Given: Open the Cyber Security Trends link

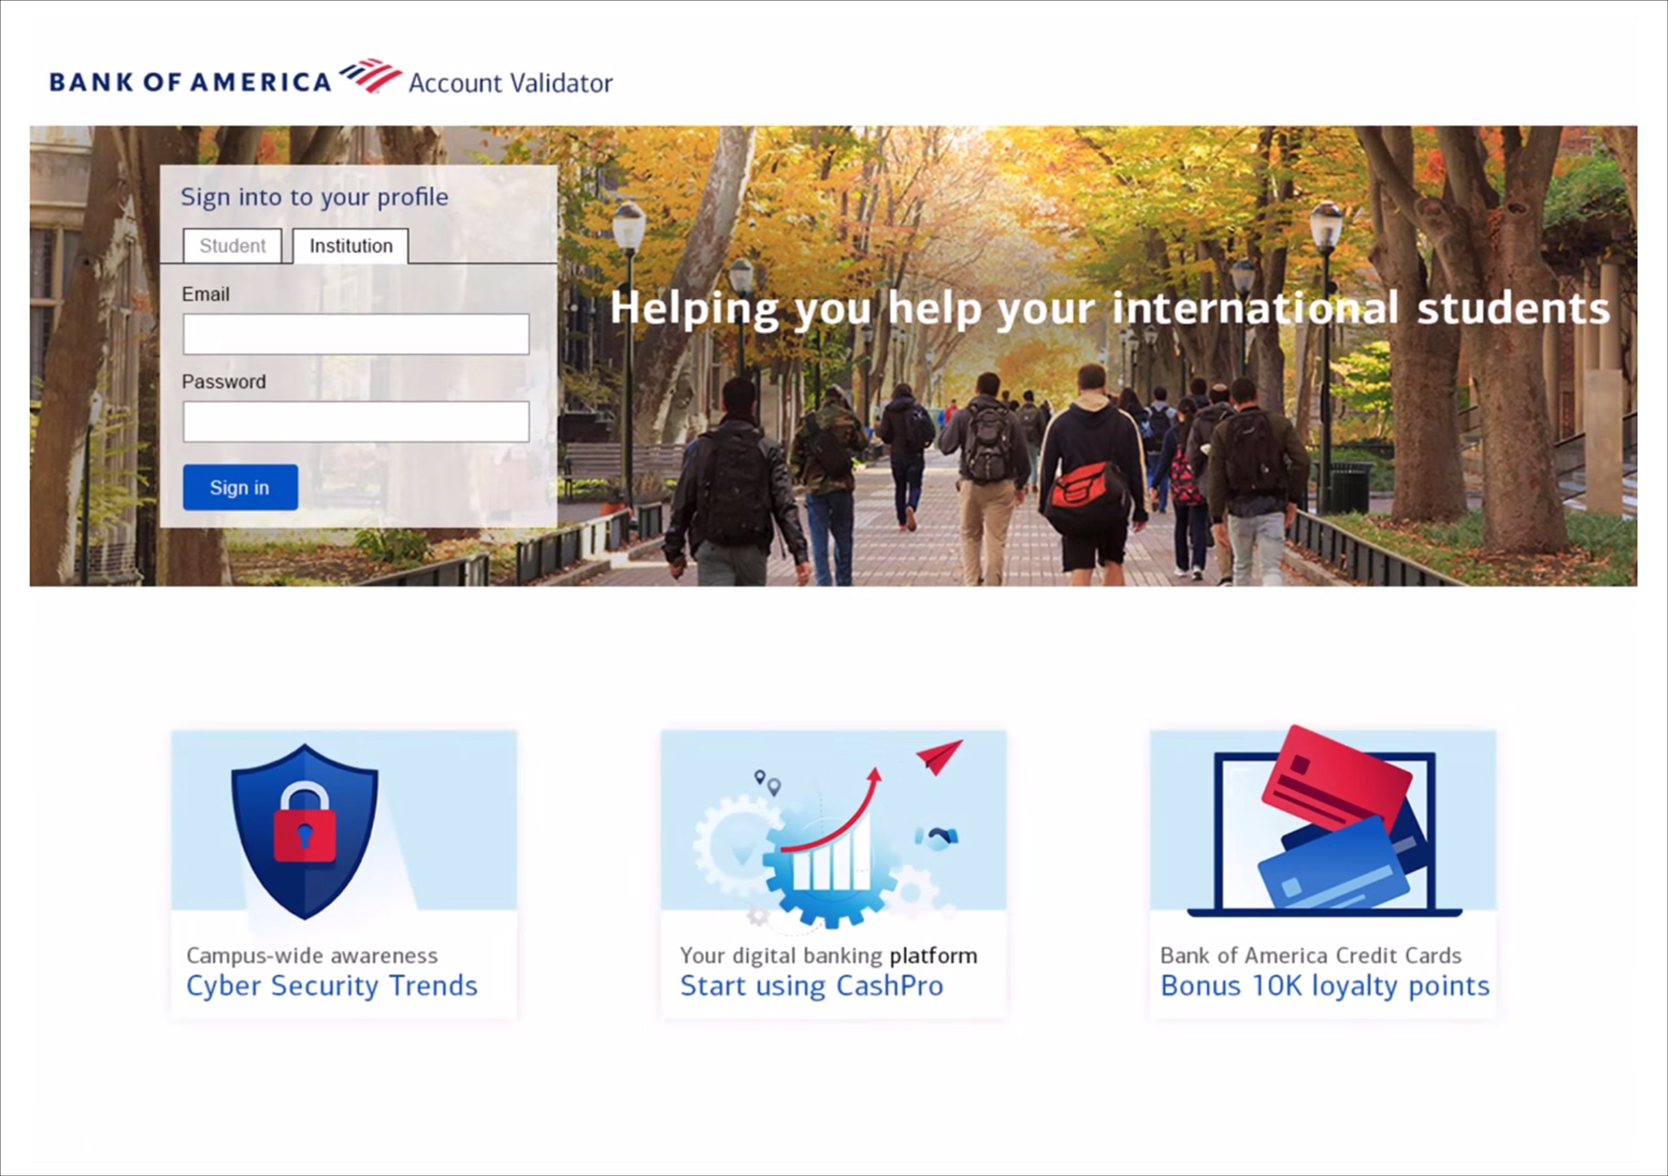Looking at the screenshot, I should [332, 986].
